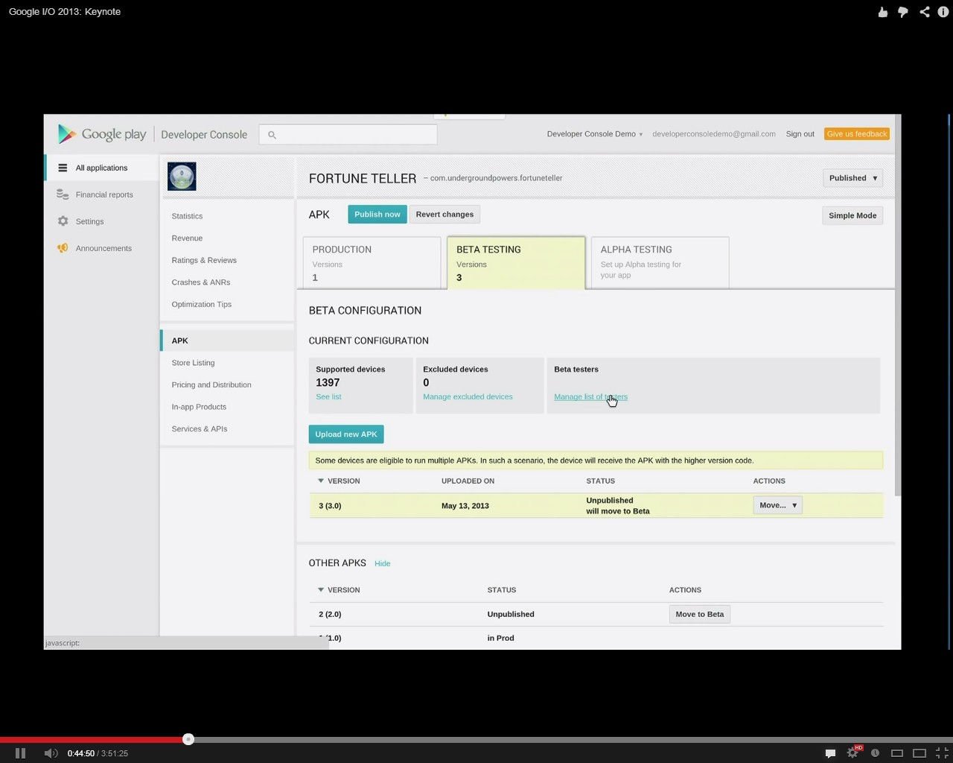Open Settings in sidebar

pyautogui.click(x=89, y=221)
